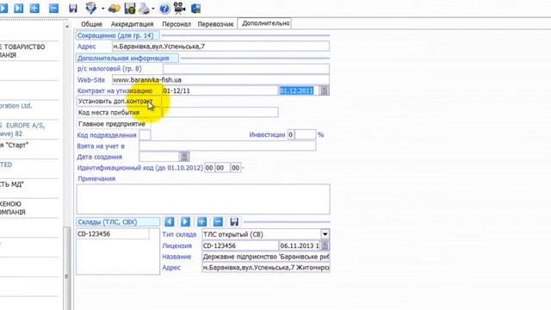Click the second identification code box
This screenshot has height=310, width=551.
(x=222, y=168)
